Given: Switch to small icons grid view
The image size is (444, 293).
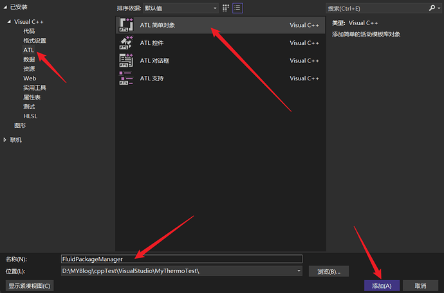Looking at the screenshot, I should click(x=225, y=8).
